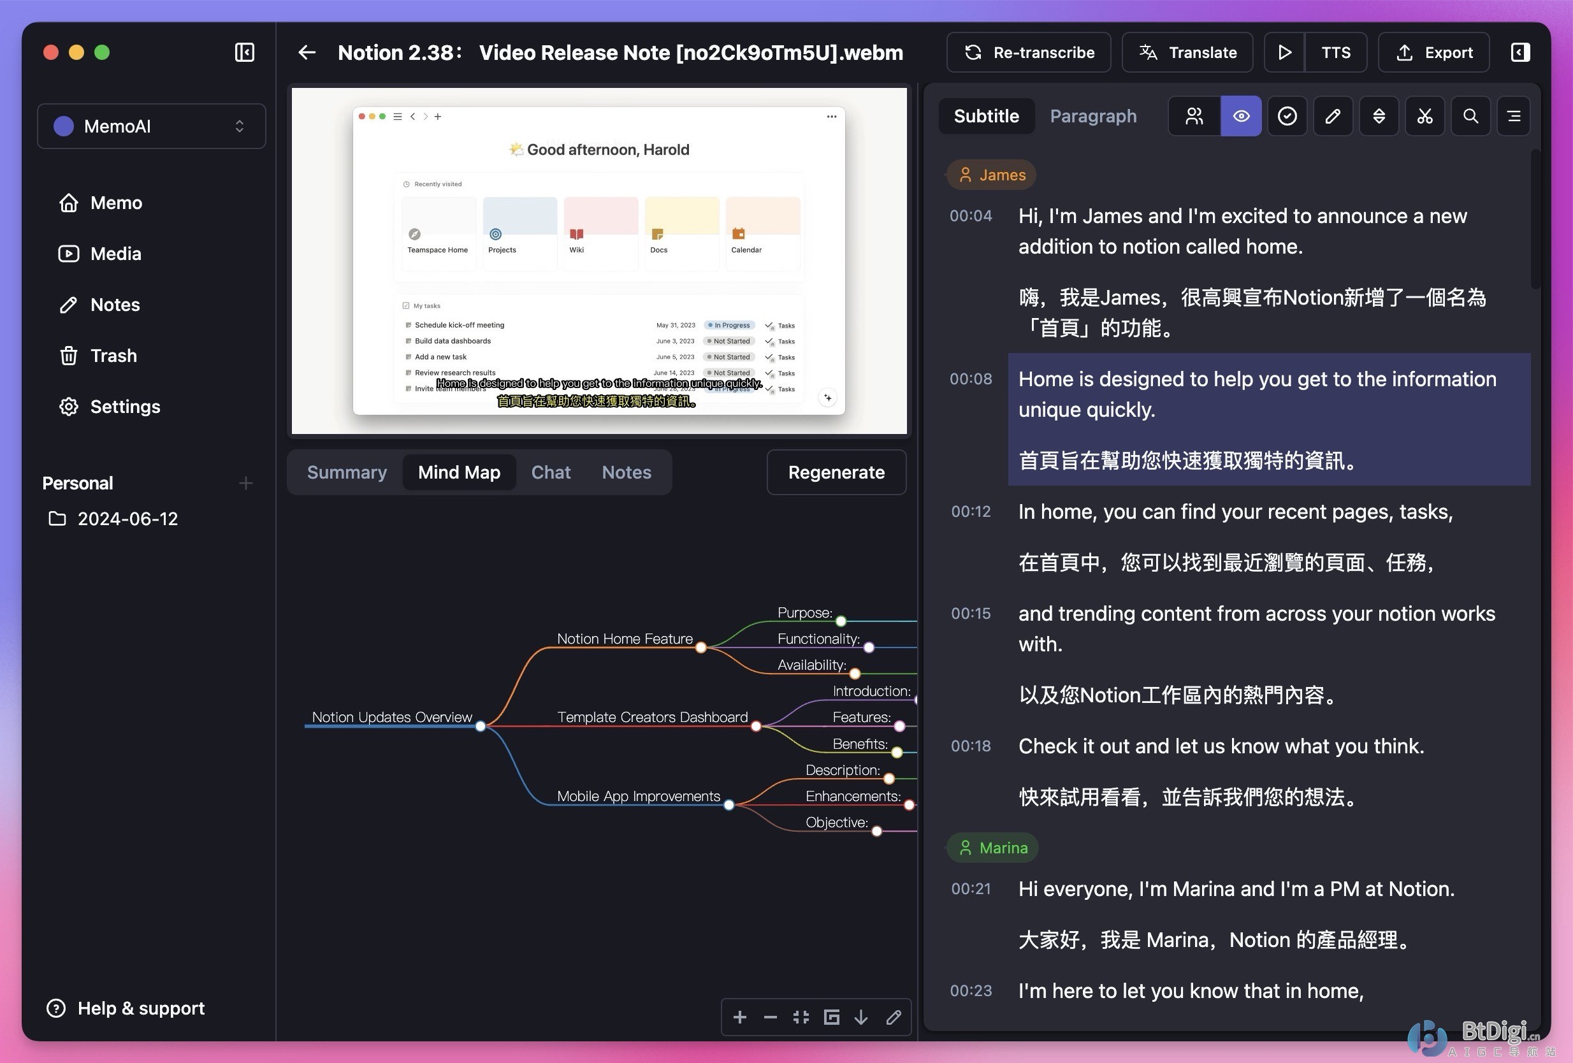Click the checkmark proofread icon
The width and height of the screenshot is (1573, 1063).
pyautogui.click(x=1287, y=116)
